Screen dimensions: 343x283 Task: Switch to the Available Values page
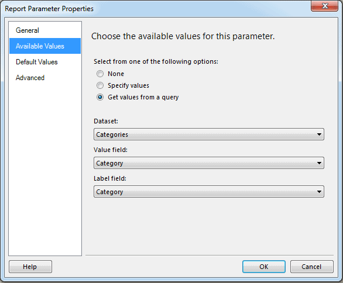tap(45, 46)
